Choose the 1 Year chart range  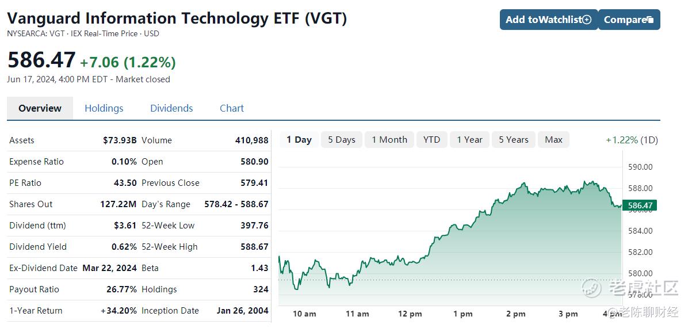pos(469,140)
